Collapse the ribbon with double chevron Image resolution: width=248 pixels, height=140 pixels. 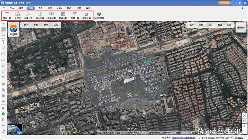243,8
